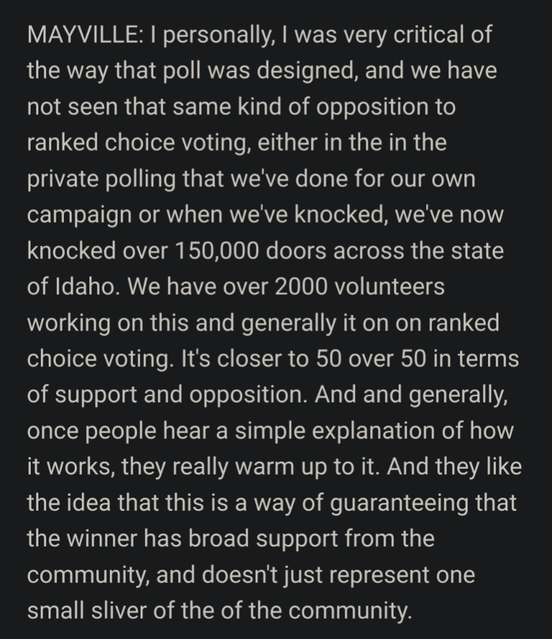Screen dimensions: 552x639
Task: Click the number 2000 before volunteers
Action: click(301, 287)
